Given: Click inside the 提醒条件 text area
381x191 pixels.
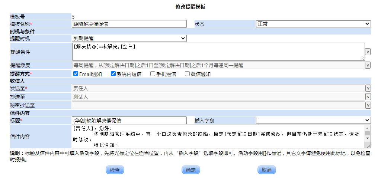Looking at the screenshot, I should tap(218, 52).
